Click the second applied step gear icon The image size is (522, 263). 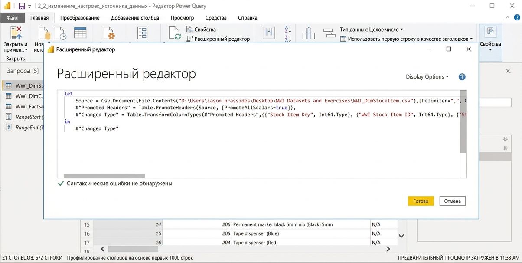505,148
